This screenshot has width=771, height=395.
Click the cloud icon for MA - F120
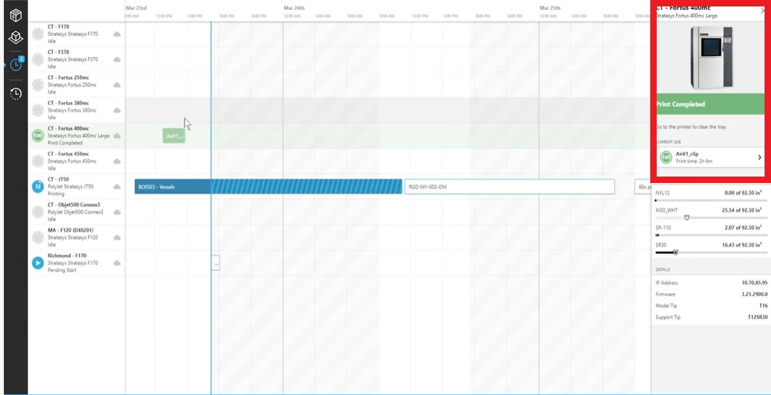point(117,238)
